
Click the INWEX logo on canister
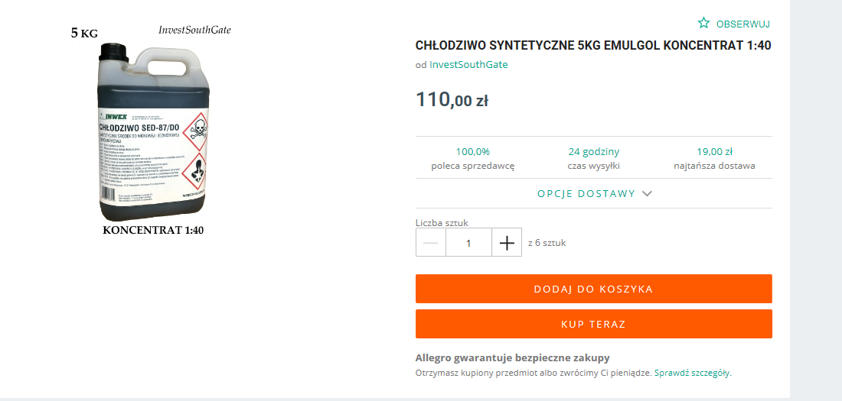pos(116,115)
